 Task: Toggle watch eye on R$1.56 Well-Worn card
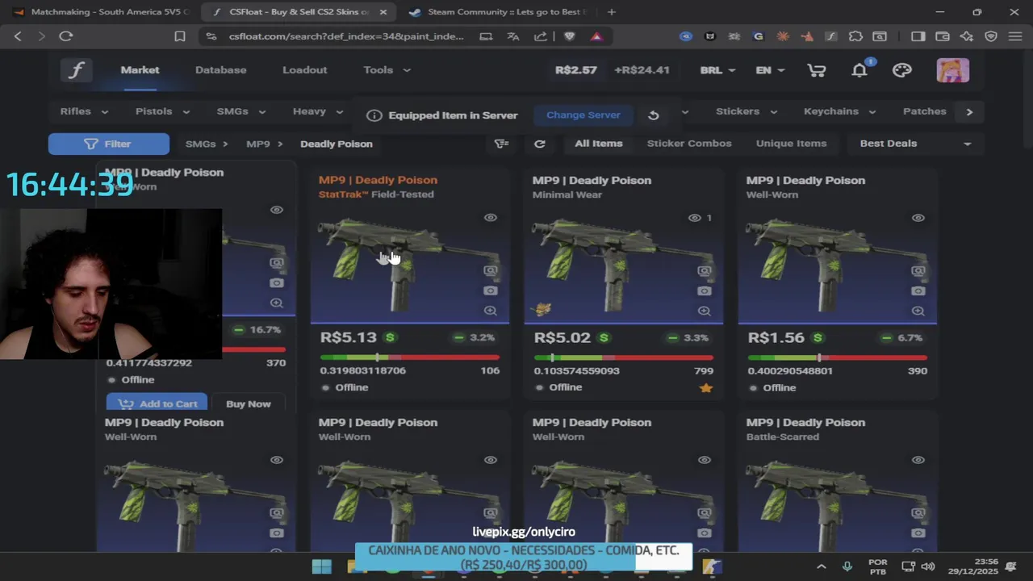pyautogui.click(x=918, y=218)
